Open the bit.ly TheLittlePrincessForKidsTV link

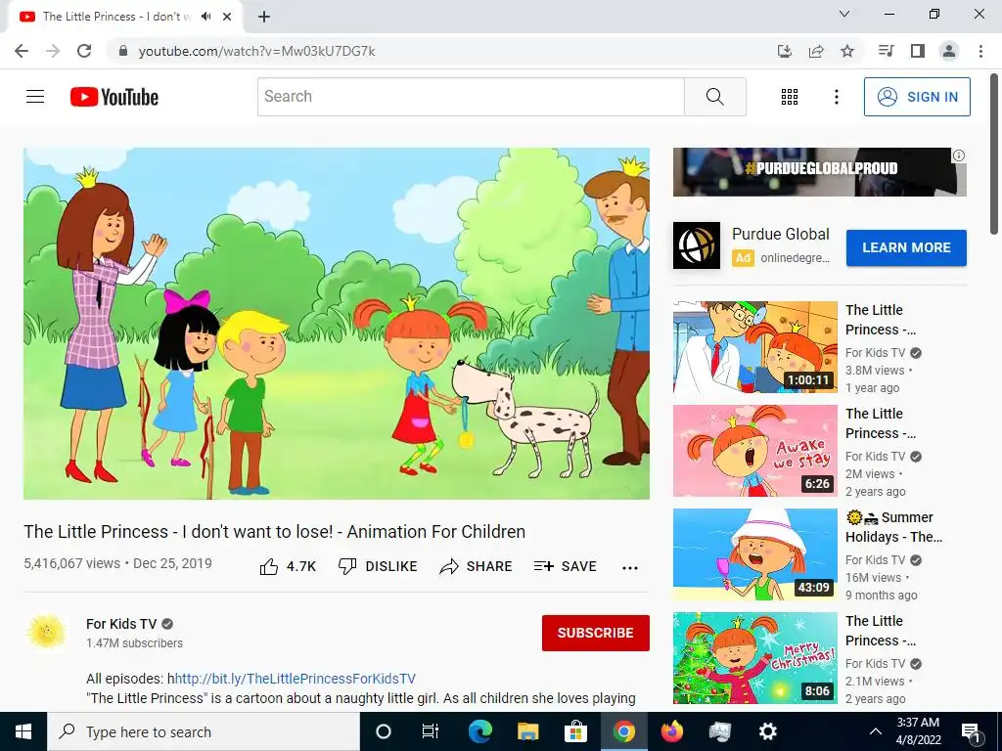pyautogui.click(x=296, y=679)
